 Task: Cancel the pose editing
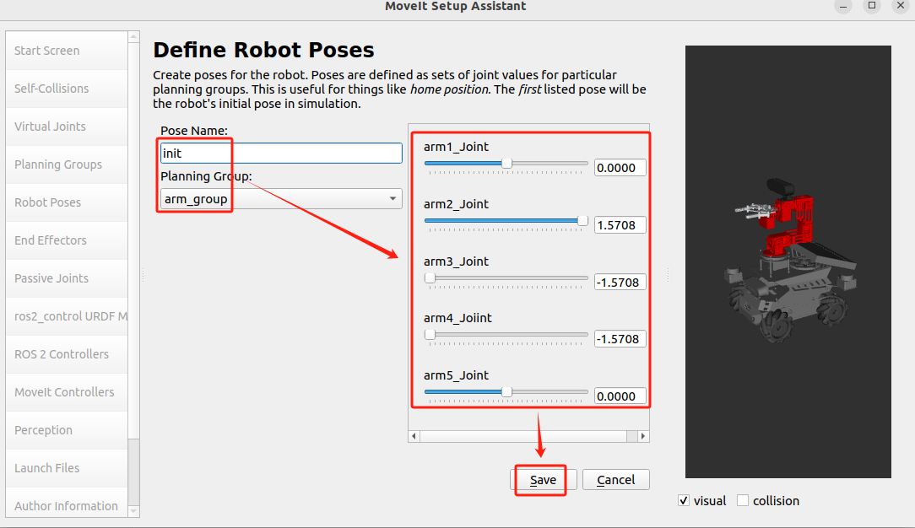615,480
